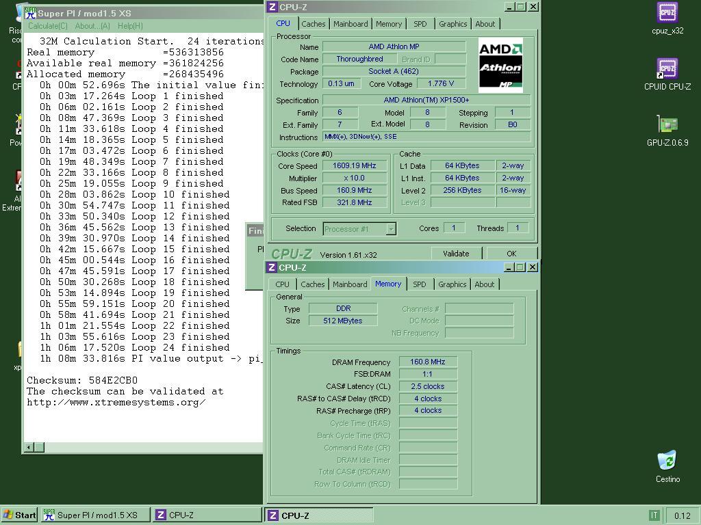701x525 pixels.
Task: Select CPU tab in top CPU-Z window
Action: click(283, 23)
